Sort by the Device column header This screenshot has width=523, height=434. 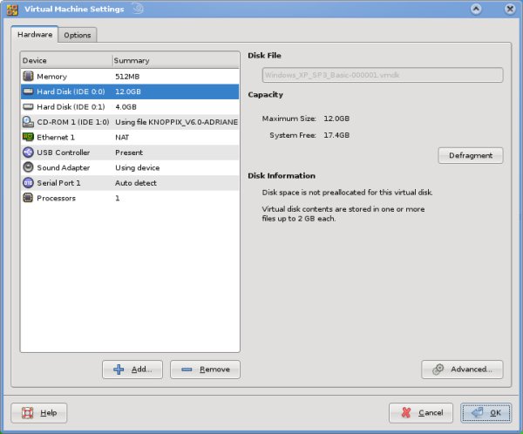pyautogui.click(x=66, y=60)
